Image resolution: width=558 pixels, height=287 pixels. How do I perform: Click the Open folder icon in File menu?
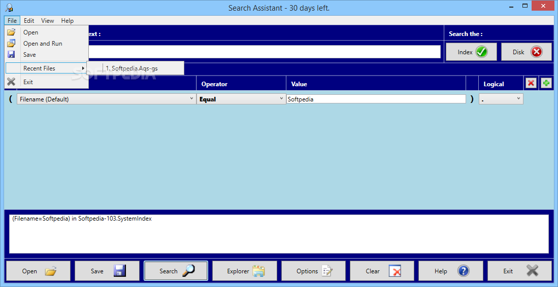click(11, 32)
